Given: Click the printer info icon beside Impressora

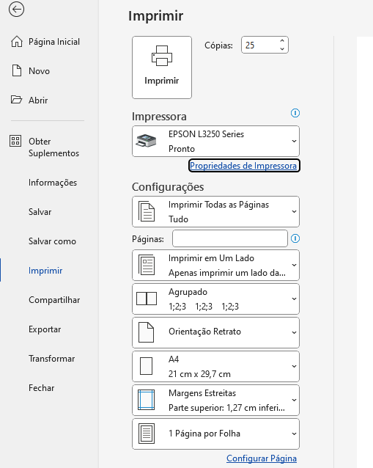Looking at the screenshot, I should 295,113.
